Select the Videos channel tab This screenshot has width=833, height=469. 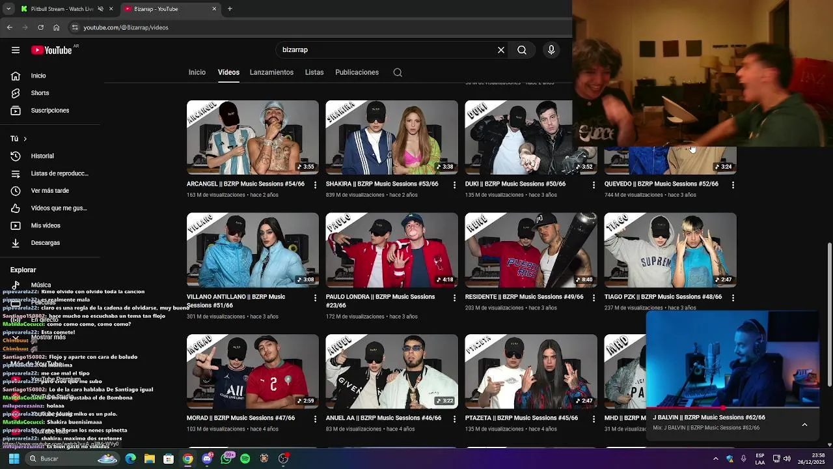(x=228, y=72)
